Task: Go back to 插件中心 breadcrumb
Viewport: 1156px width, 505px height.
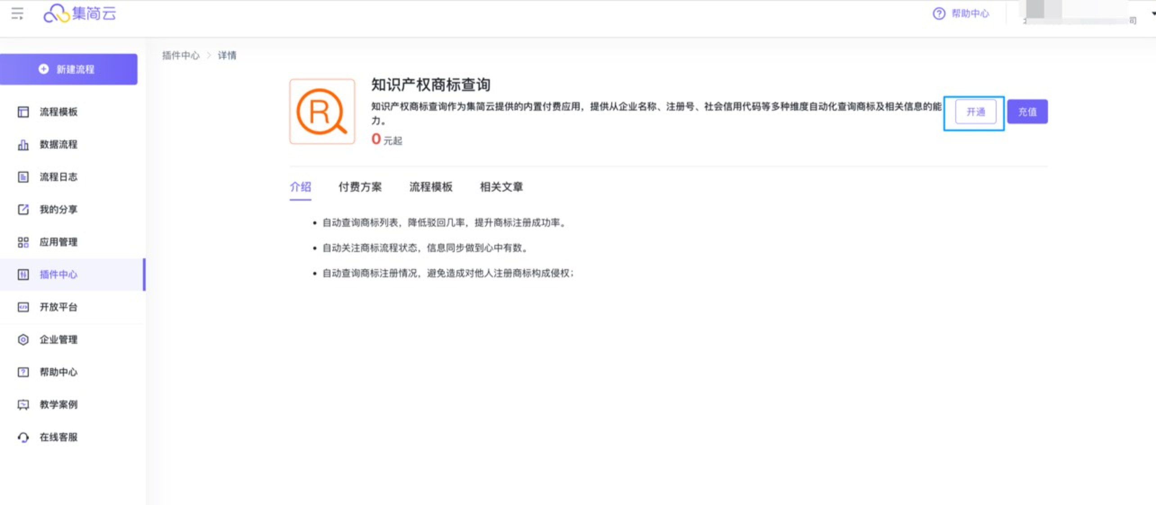Action: pyautogui.click(x=181, y=55)
